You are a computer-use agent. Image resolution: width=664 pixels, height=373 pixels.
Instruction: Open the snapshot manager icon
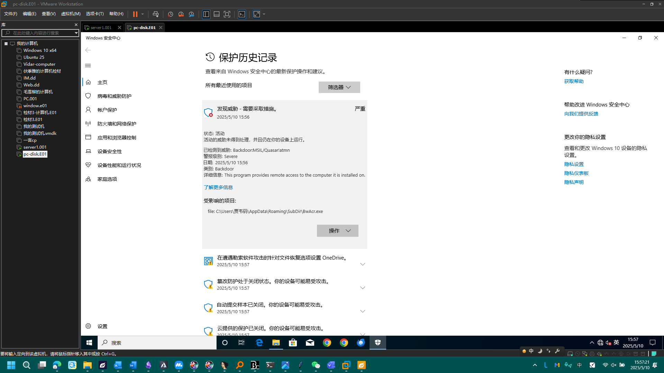pyautogui.click(x=192, y=14)
